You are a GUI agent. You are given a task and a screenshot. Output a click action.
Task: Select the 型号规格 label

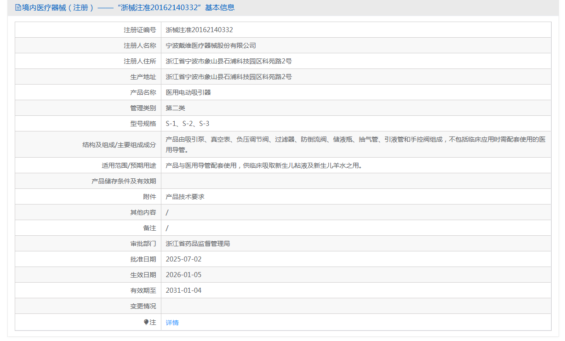tap(143, 124)
